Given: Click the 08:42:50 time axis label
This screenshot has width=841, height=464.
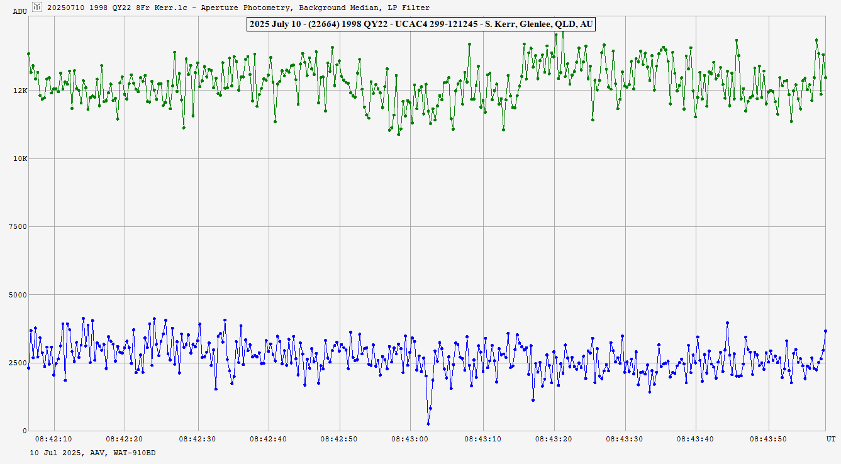Looking at the screenshot, I should [340, 439].
